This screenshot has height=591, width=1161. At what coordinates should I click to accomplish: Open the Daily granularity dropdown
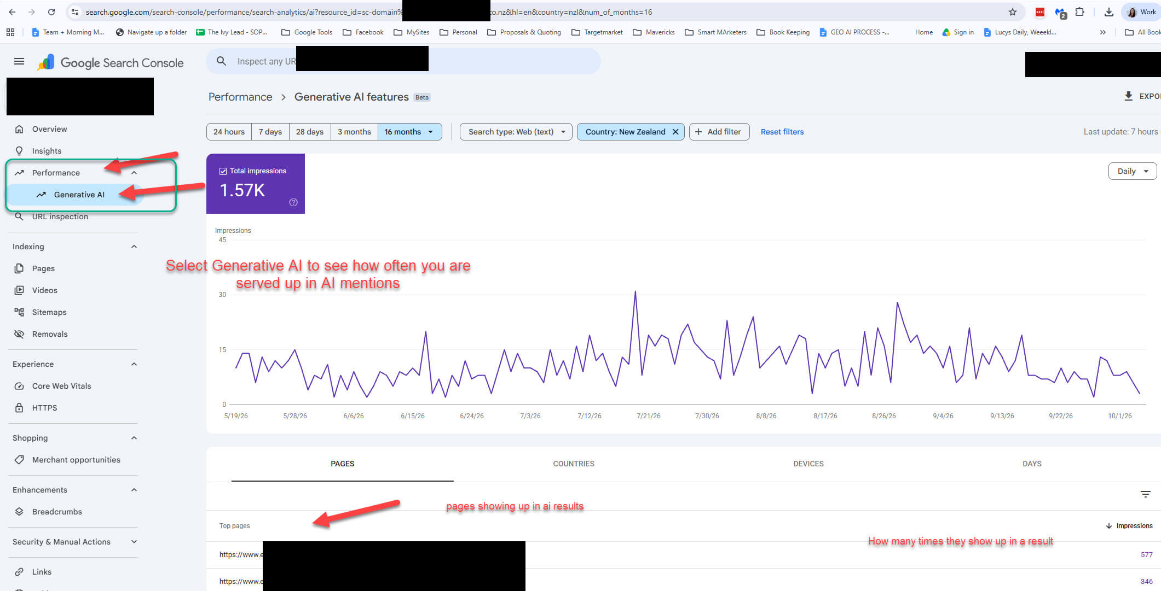pyautogui.click(x=1132, y=171)
